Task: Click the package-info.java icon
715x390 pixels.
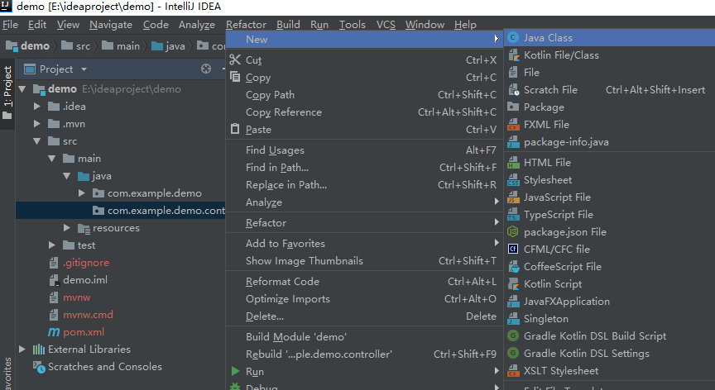Action: pos(513,142)
